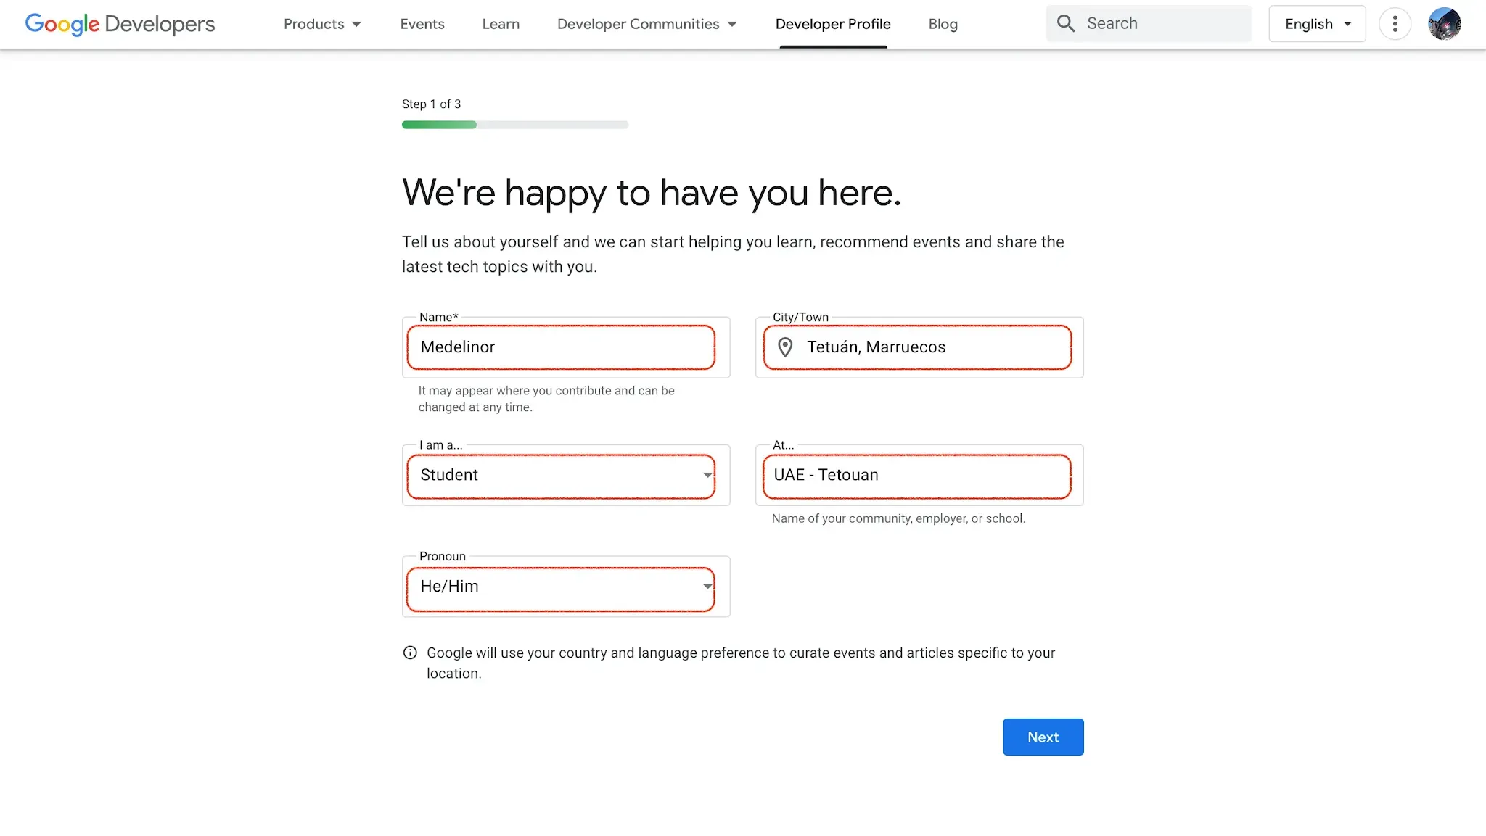Select the Name input field

coord(565,347)
